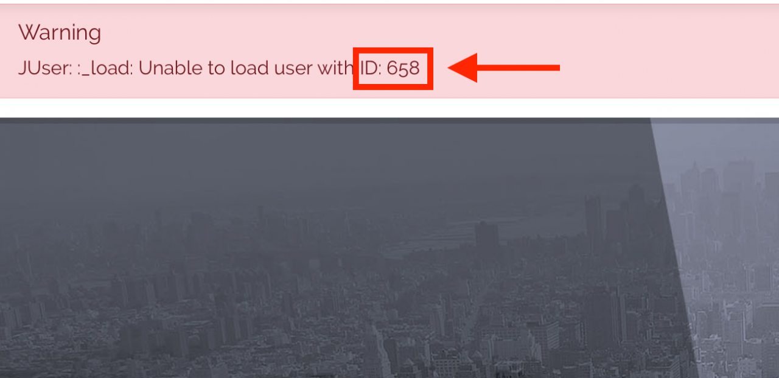This screenshot has height=378, width=779.
Task: Click the word "with" before the red box
Action: click(335, 68)
